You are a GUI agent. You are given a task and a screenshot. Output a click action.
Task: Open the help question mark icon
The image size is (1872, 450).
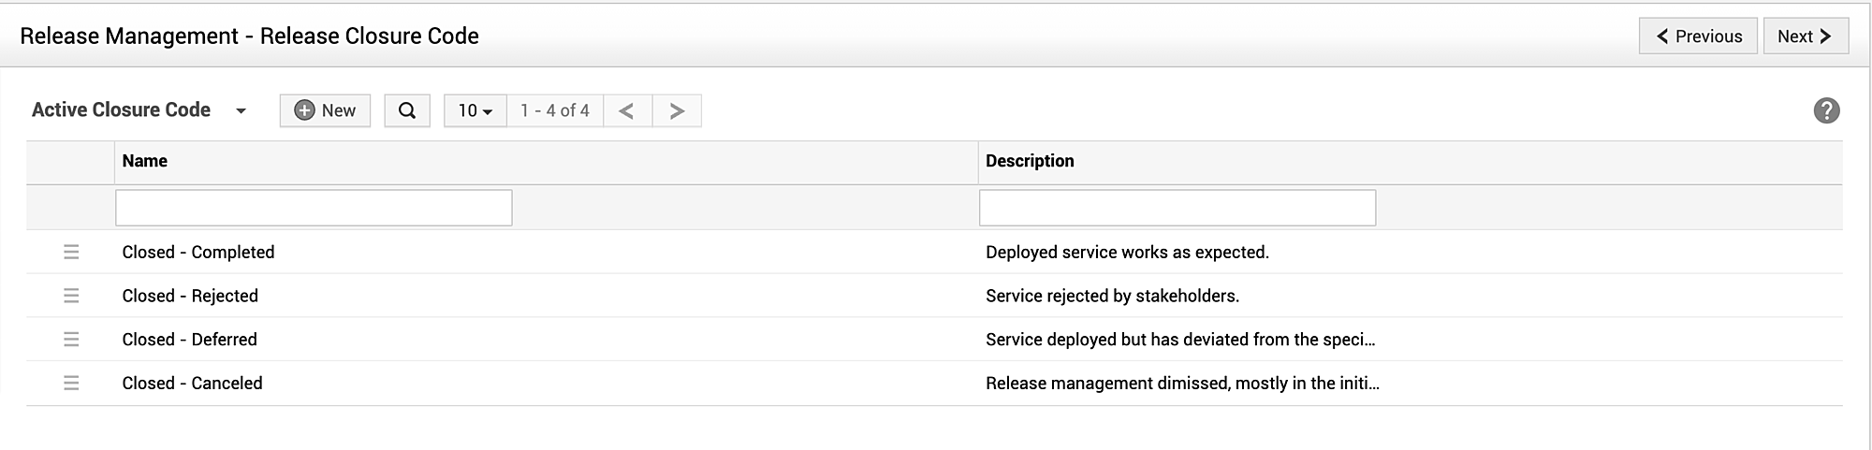click(1826, 110)
